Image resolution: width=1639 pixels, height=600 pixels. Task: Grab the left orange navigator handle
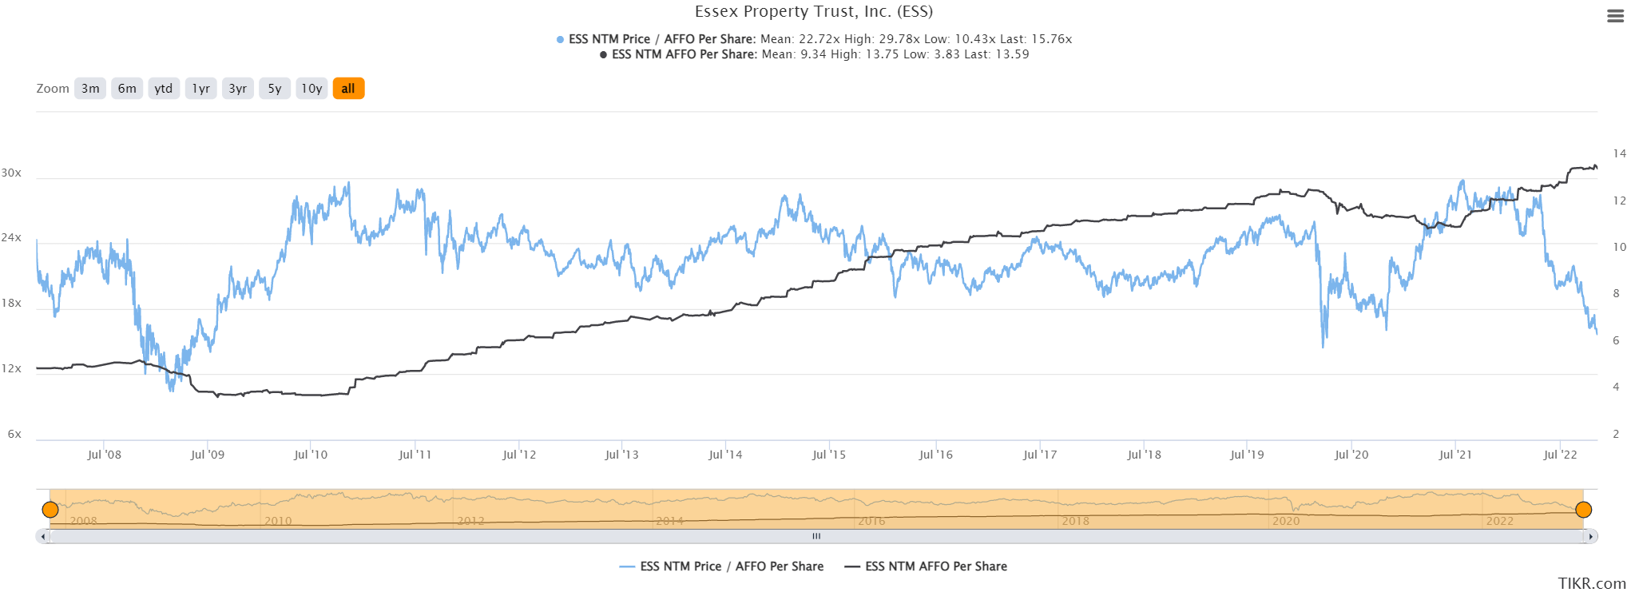pyautogui.click(x=50, y=510)
